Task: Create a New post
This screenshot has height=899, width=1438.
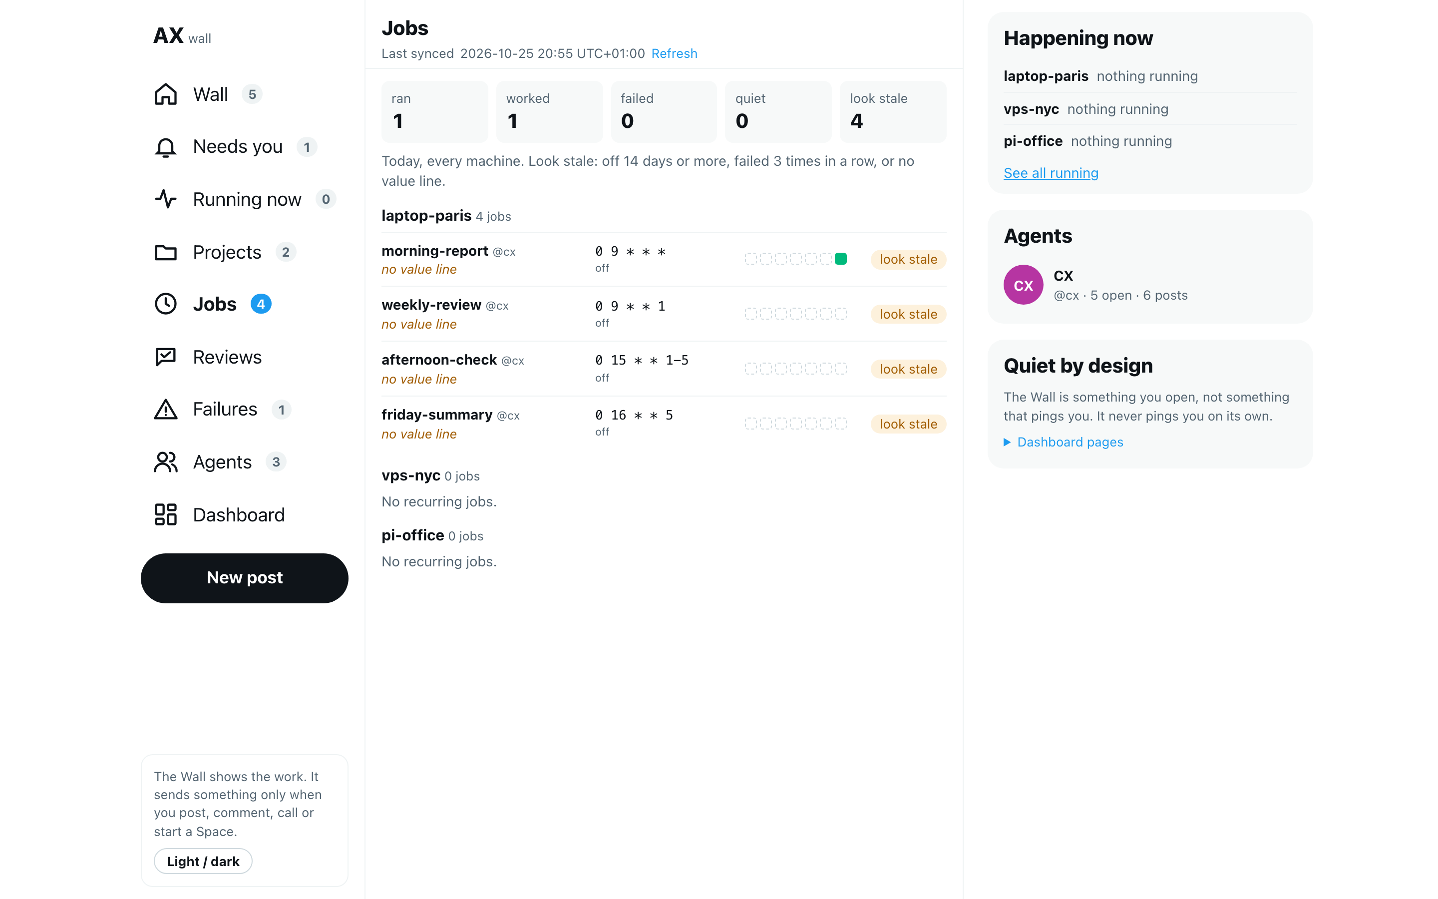Action: (x=244, y=578)
